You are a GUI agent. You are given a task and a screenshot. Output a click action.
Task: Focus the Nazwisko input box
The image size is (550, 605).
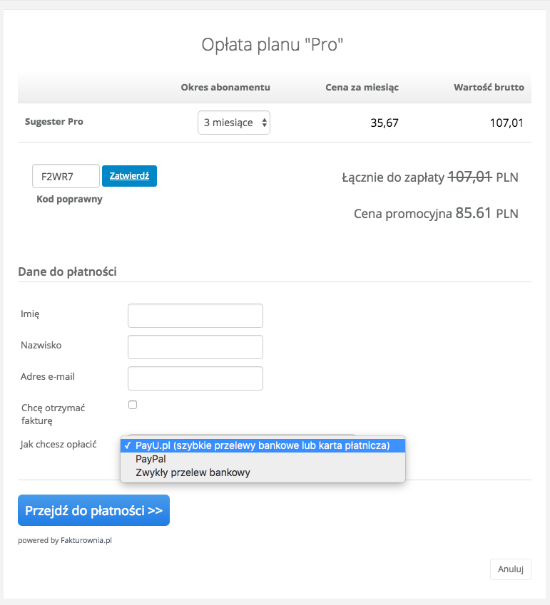pos(195,346)
